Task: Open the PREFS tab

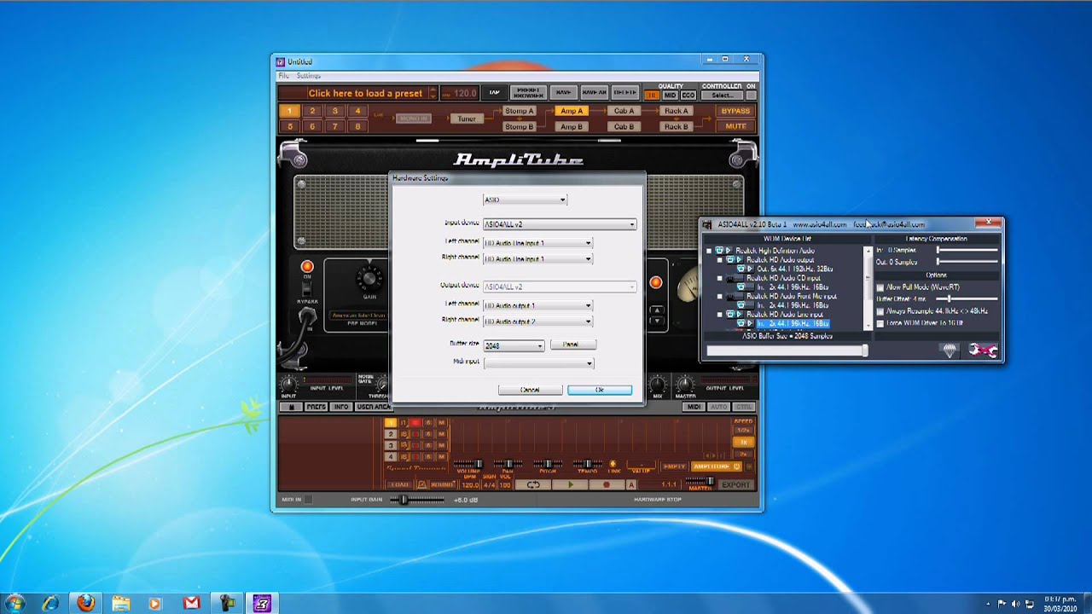Action: [x=316, y=407]
